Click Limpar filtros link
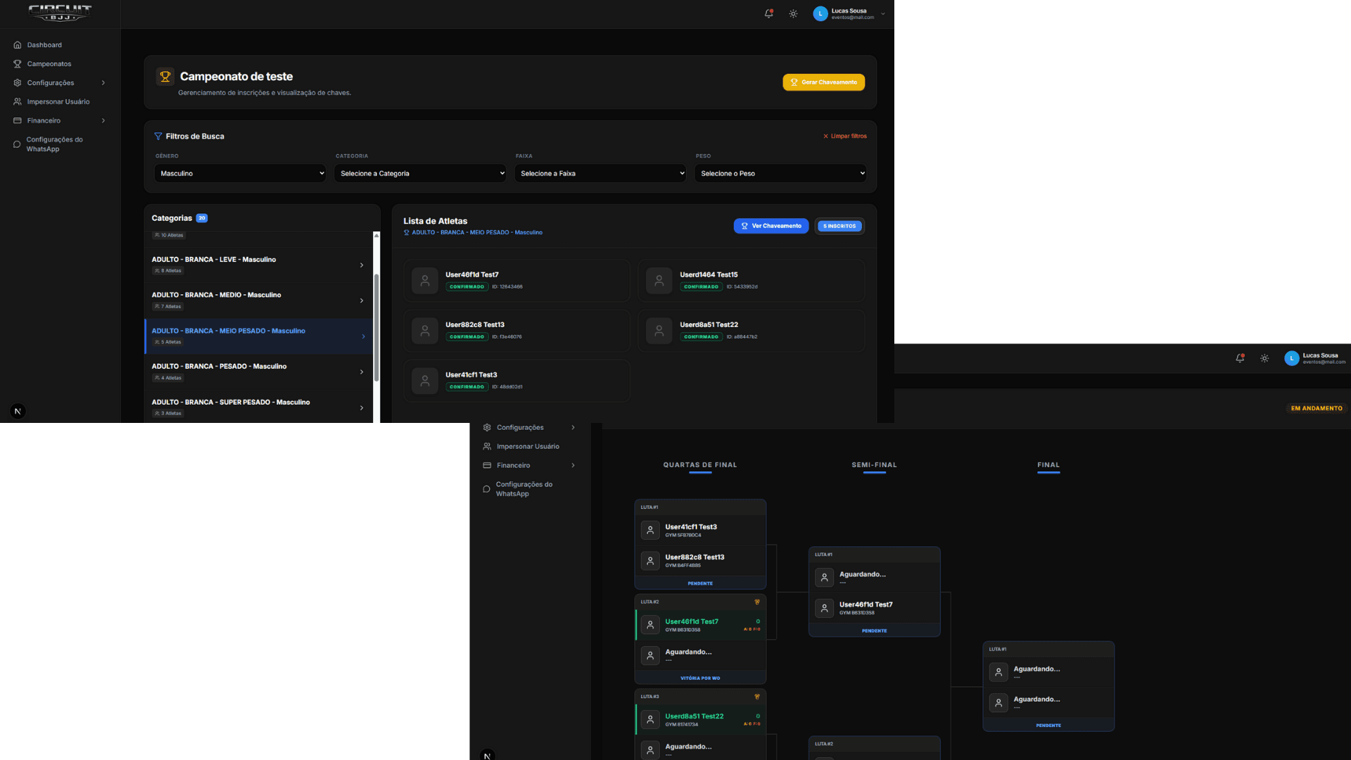This screenshot has width=1351, height=760. point(845,137)
